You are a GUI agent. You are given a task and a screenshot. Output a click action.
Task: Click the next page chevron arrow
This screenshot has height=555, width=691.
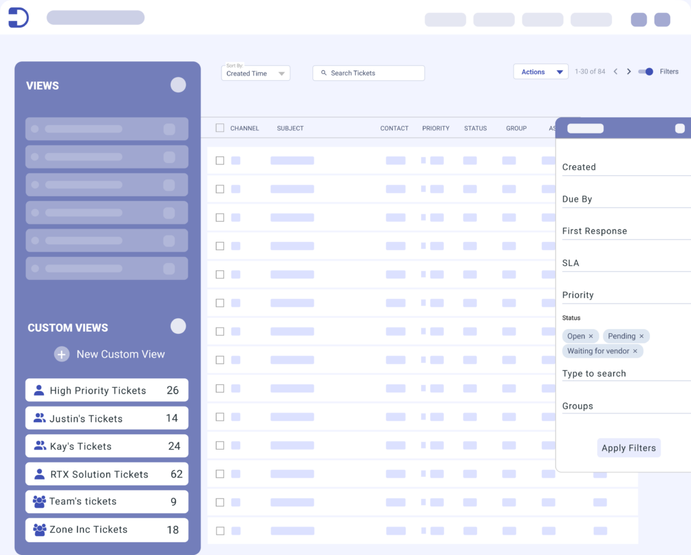pos(629,71)
